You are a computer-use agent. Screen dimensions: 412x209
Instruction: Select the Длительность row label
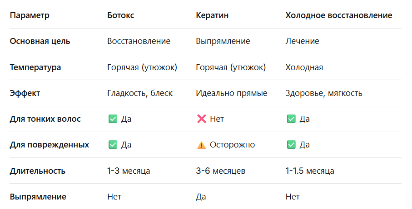(x=37, y=171)
